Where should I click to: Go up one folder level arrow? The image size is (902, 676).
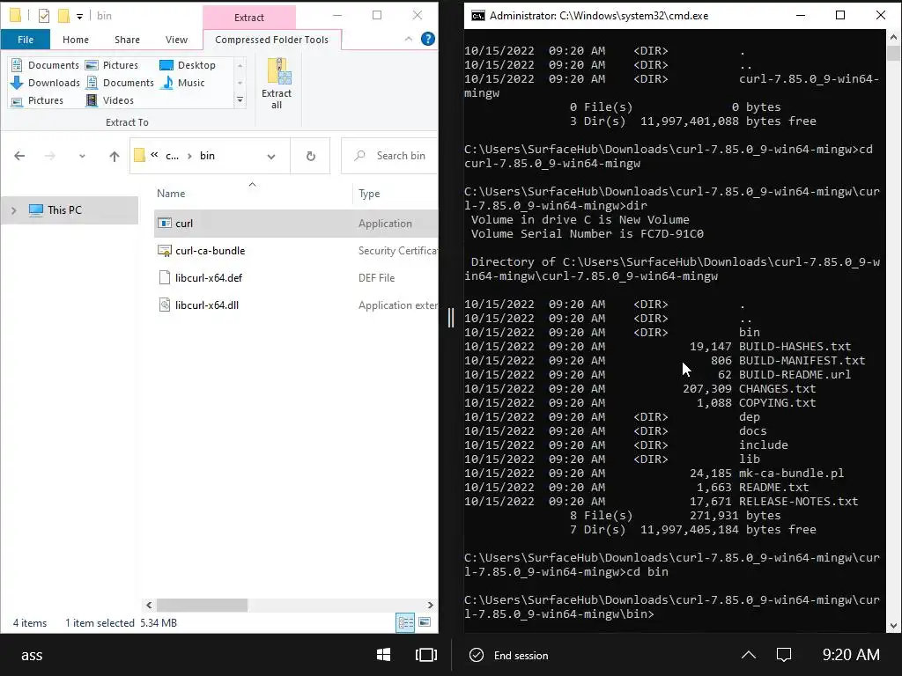[x=114, y=156]
